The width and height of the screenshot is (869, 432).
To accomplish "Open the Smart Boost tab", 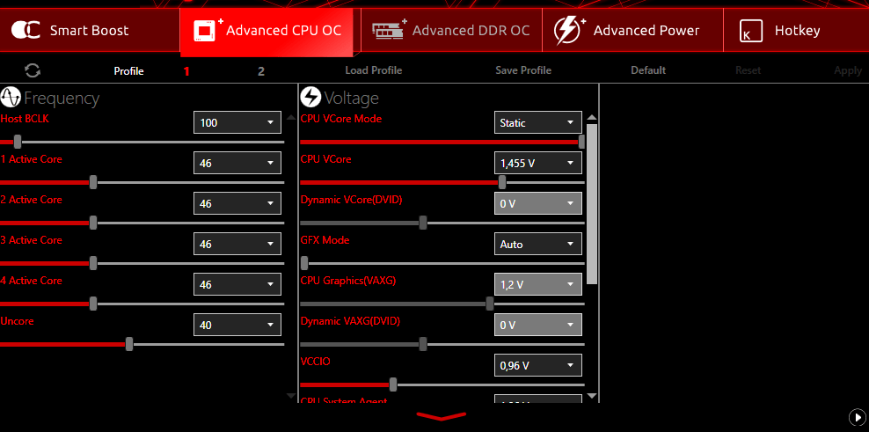I will (x=90, y=30).
